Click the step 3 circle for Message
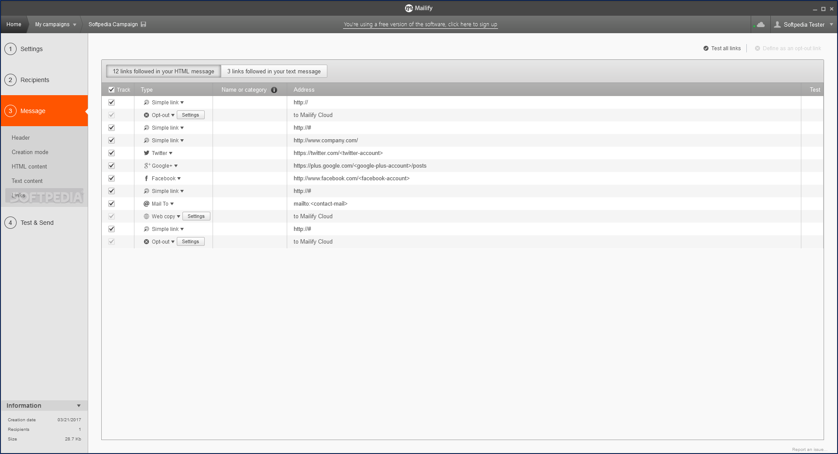Image resolution: width=838 pixels, height=454 pixels. 10,111
